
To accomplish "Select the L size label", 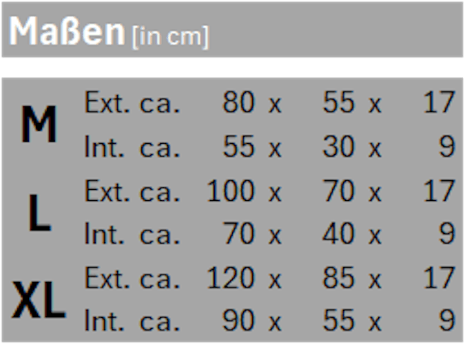I will 39,213.
